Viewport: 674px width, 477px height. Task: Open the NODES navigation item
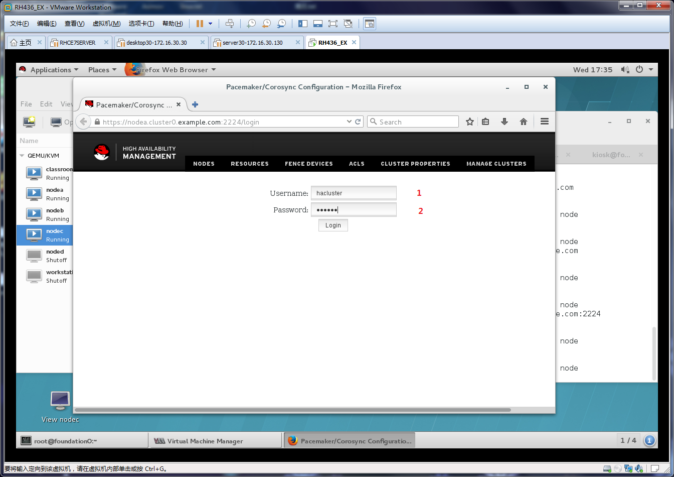point(204,164)
